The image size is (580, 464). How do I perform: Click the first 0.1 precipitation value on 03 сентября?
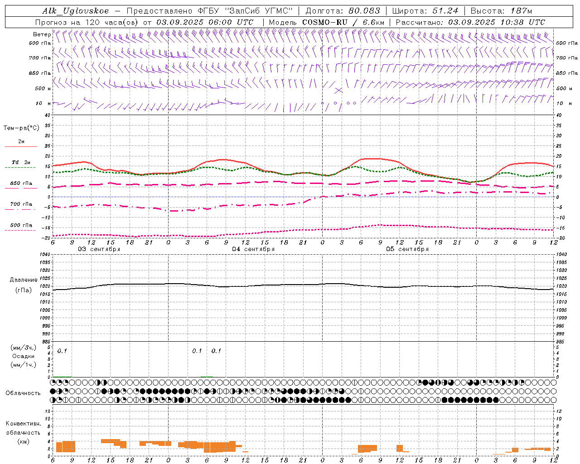click(62, 351)
